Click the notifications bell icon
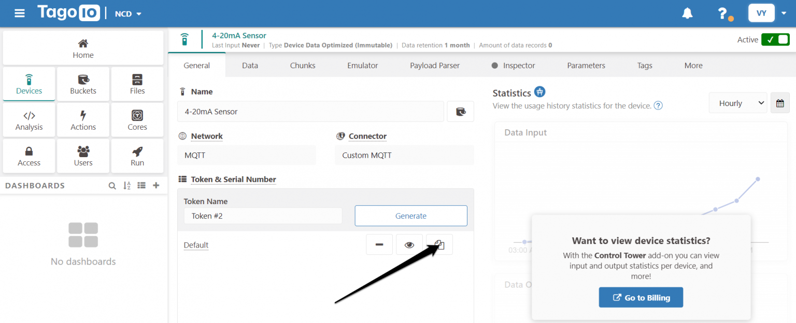The height and width of the screenshot is (323, 796). [x=687, y=13]
